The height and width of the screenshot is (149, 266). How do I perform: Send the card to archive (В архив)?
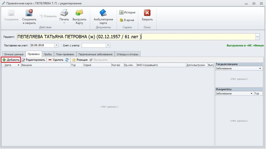click(x=127, y=20)
